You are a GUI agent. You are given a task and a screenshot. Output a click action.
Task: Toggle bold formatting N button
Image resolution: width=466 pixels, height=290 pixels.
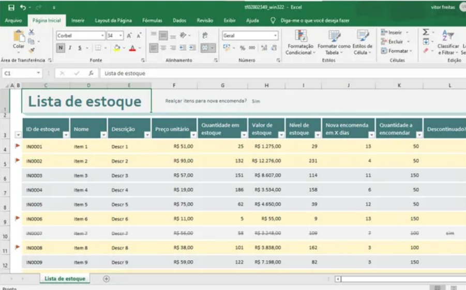tap(61, 48)
